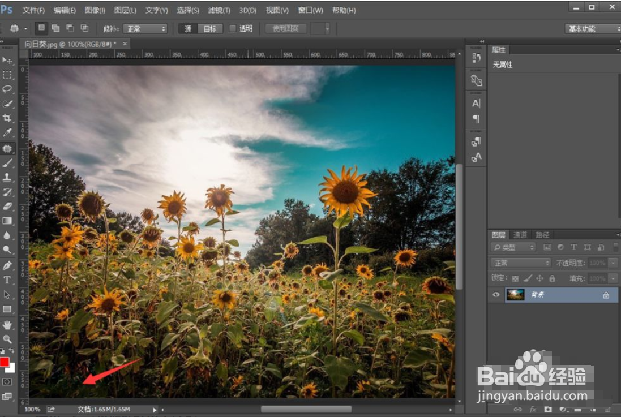The width and height of the screenshot is (621, 417).
Task: Open the 类型 layer filter dropdown
Action: 513,247
